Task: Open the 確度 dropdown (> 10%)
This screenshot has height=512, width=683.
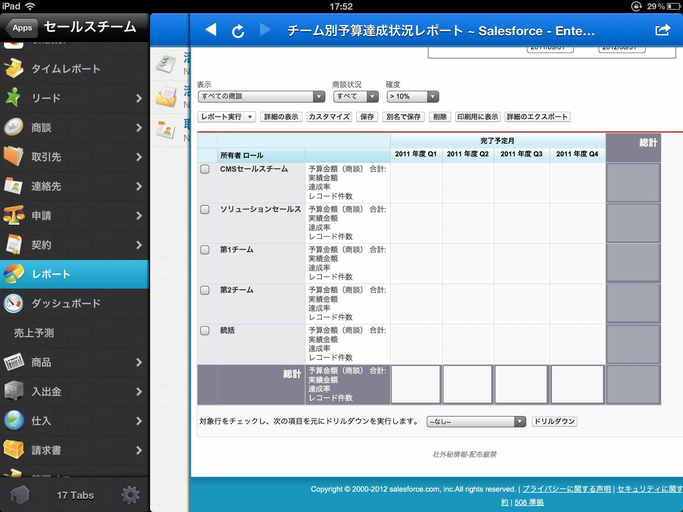Action: (413, 96)
